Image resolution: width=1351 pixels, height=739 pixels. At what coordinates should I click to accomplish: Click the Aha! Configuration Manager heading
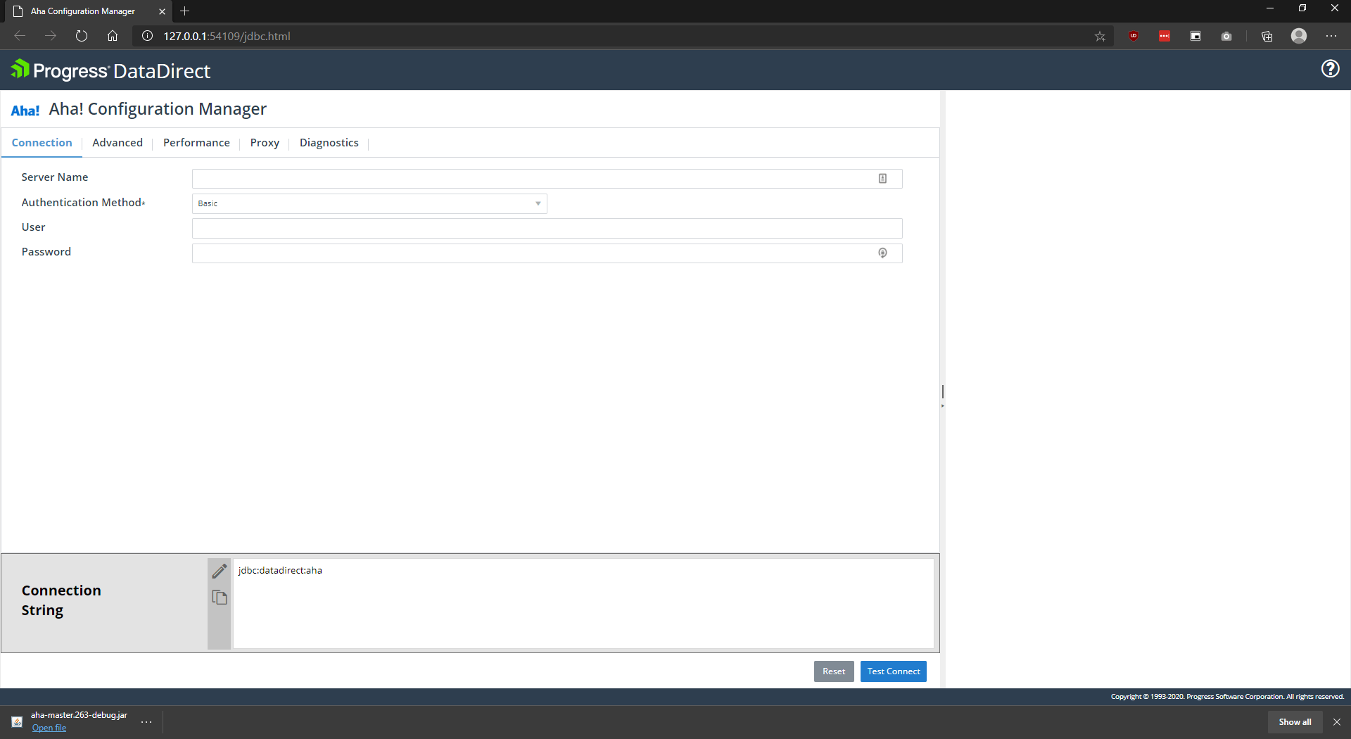[x=158, y=109]
